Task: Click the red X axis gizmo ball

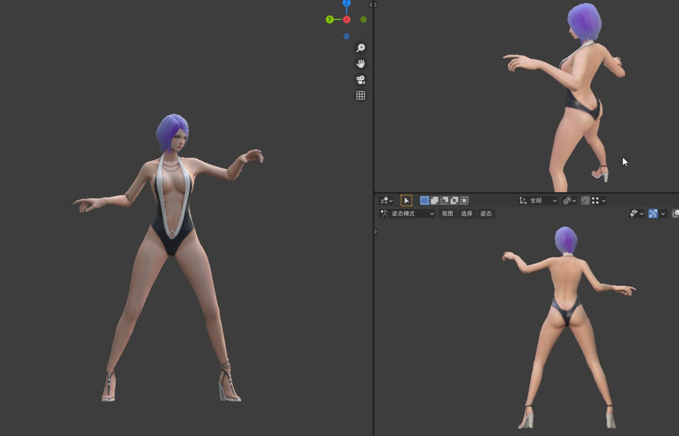Action: [346, 20]
